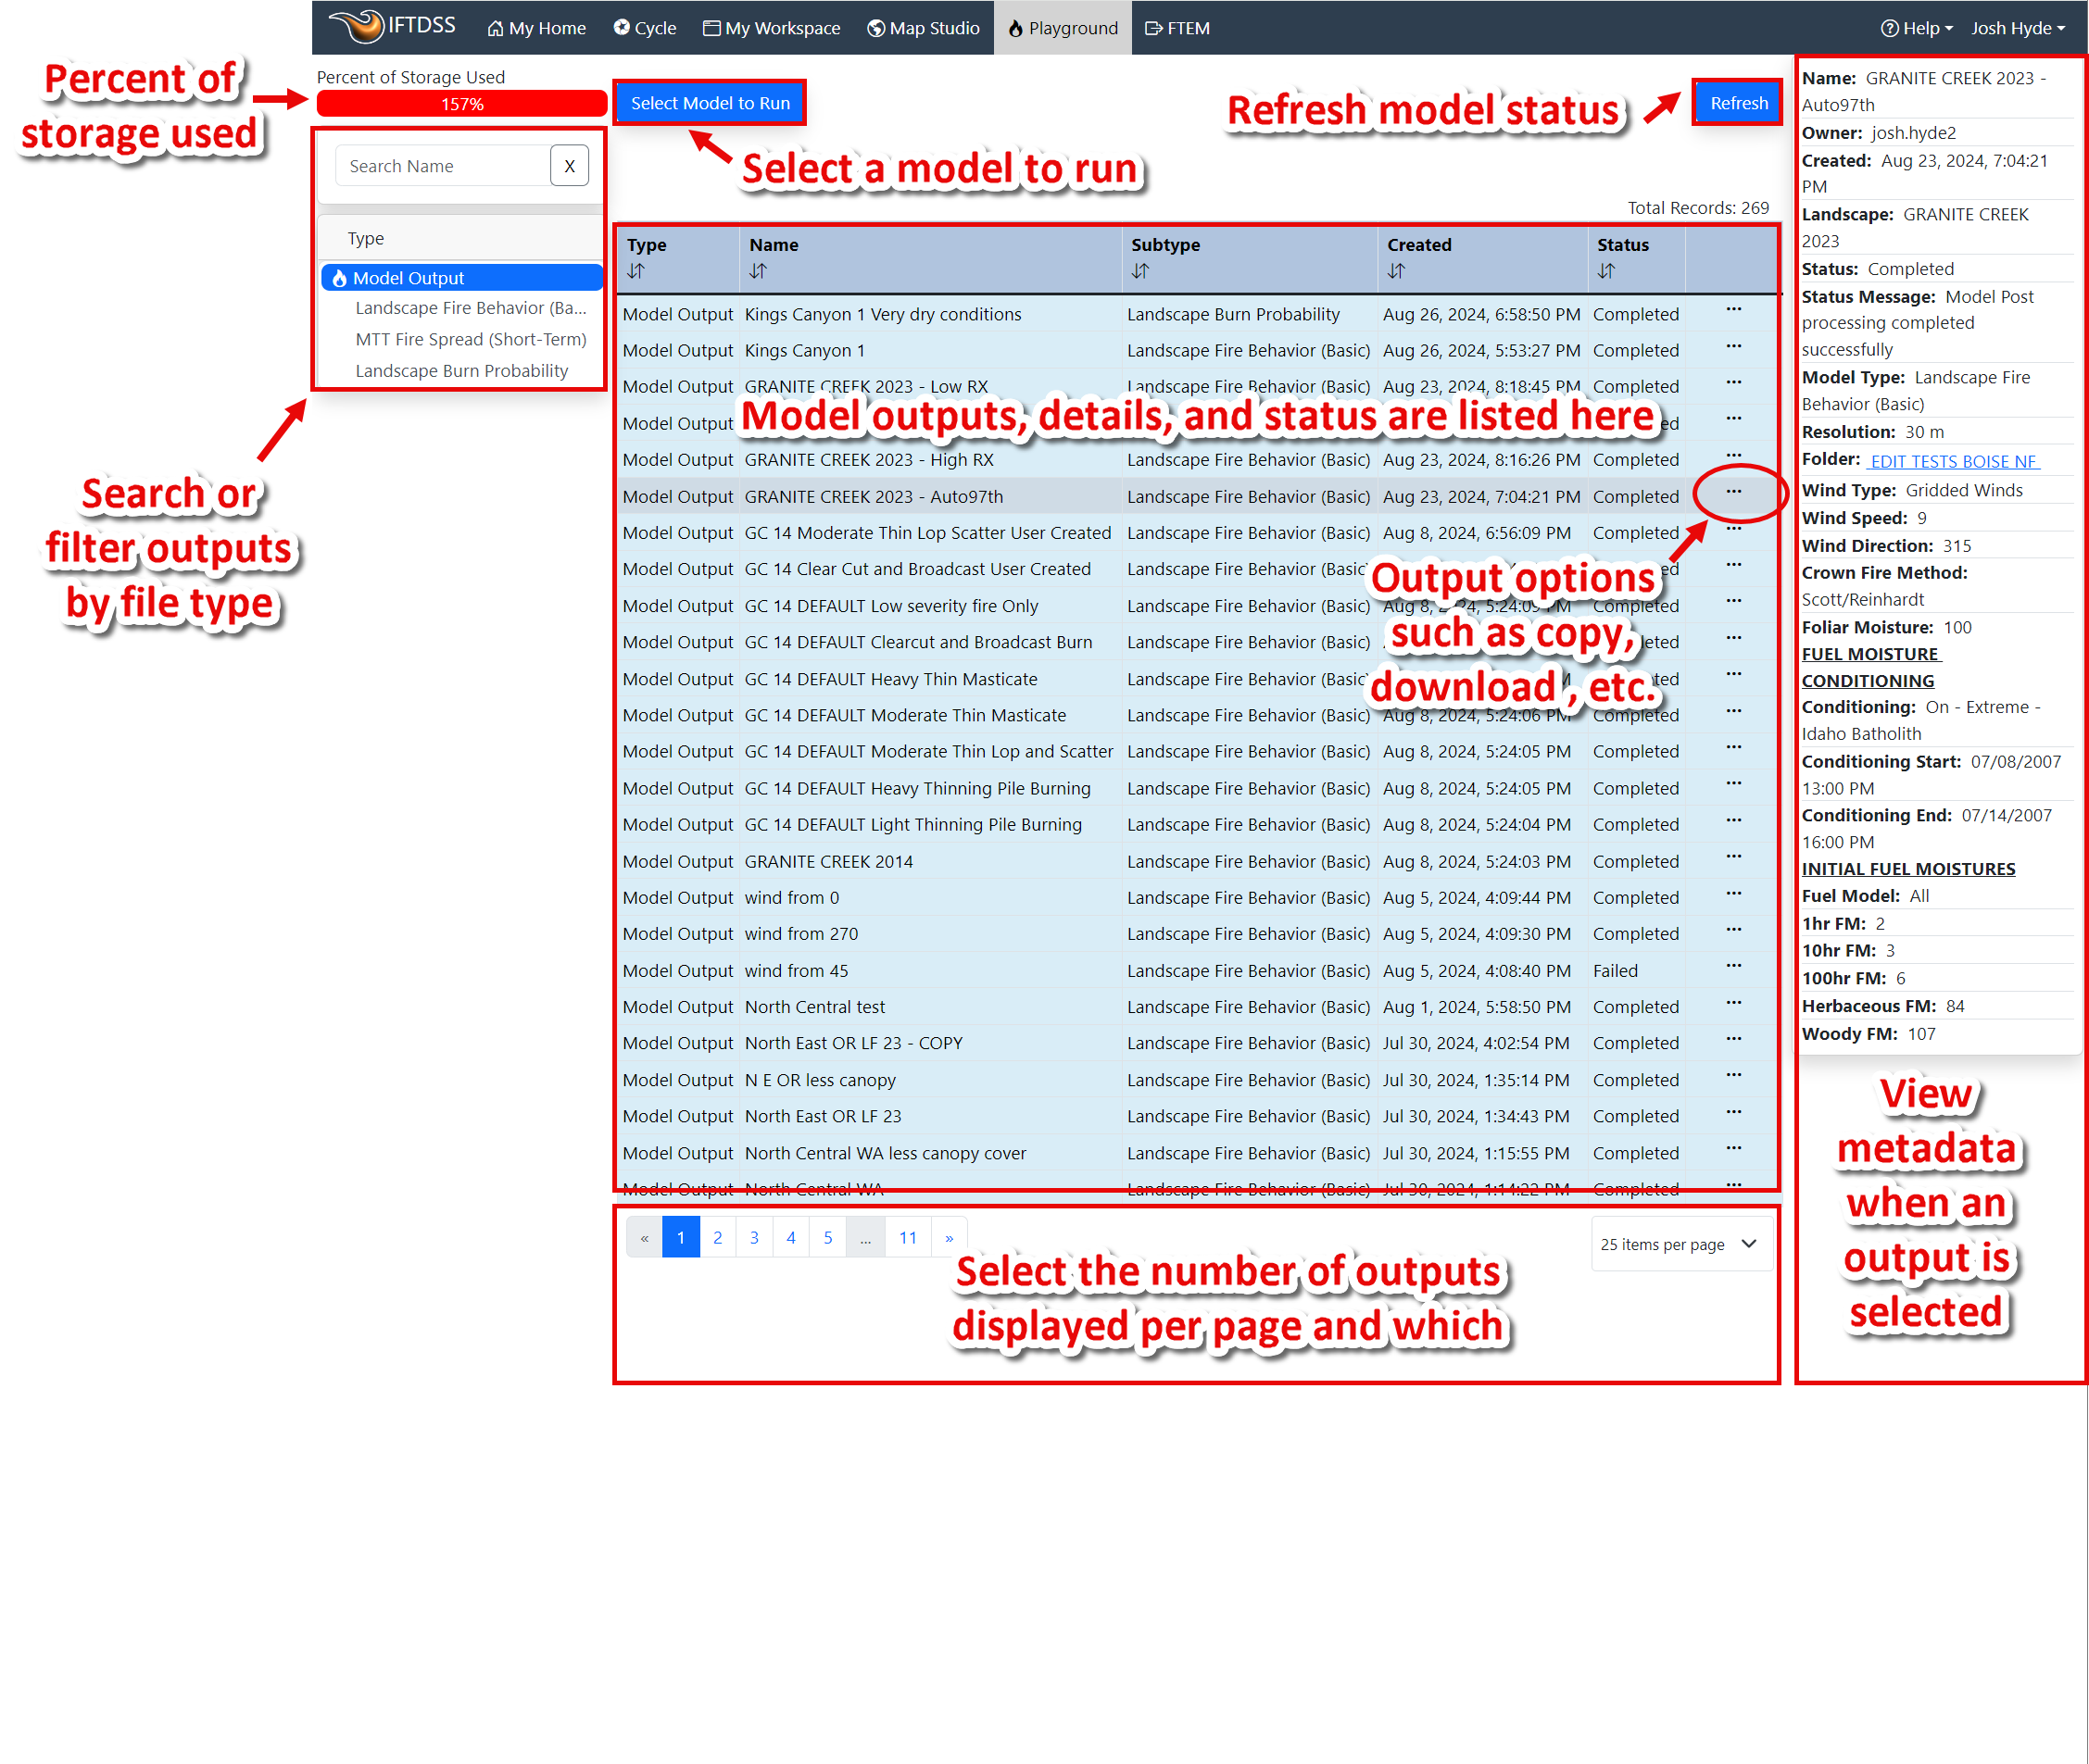Select GC 14 DEFAULT Heavy Thin Masticate row
The width and height of the screenshot is (2089, 1764).
(x=1198, y=679)
